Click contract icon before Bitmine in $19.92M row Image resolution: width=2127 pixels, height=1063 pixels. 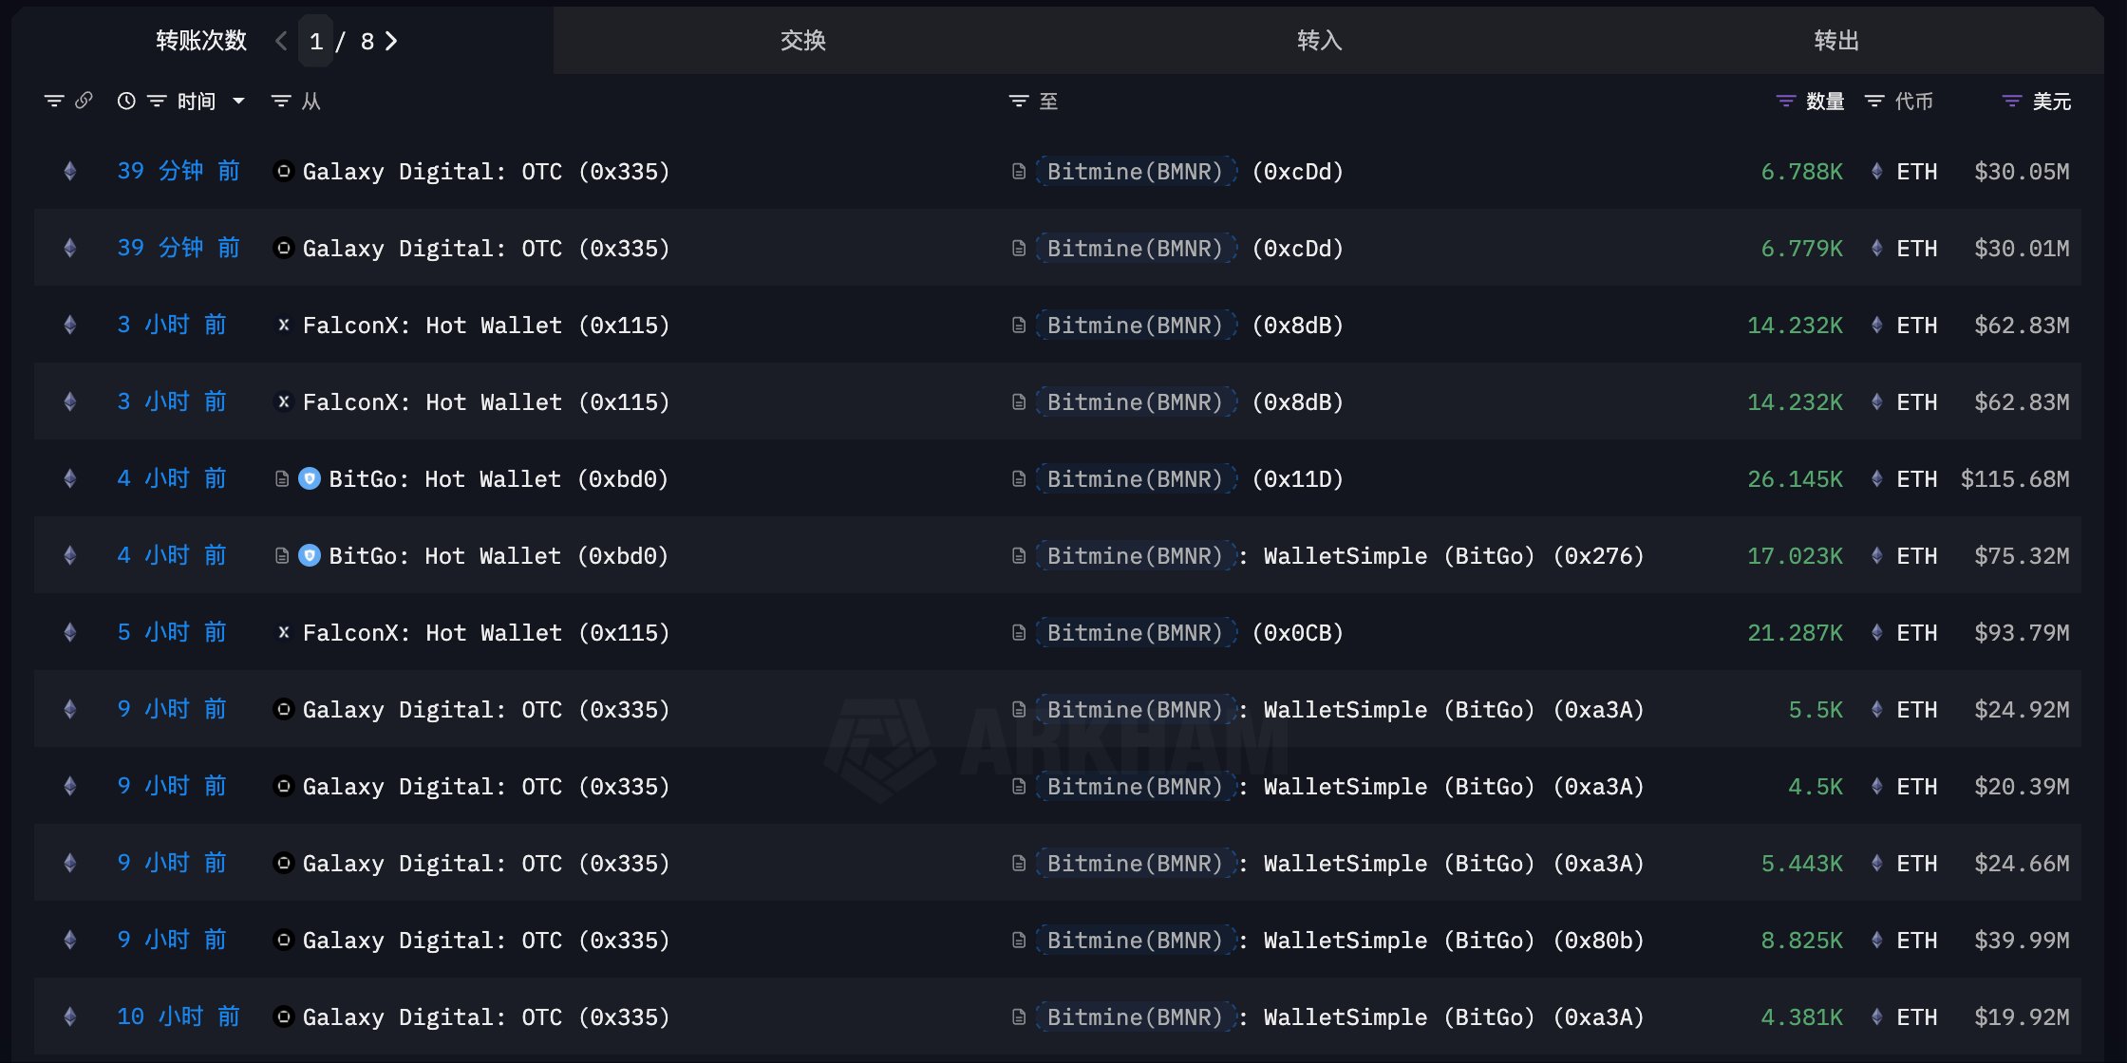[x=1019, y=1016]
